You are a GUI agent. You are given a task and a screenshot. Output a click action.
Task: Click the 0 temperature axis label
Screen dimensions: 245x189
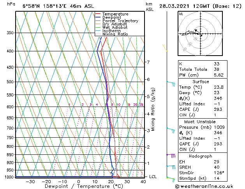tap(79, 182)
